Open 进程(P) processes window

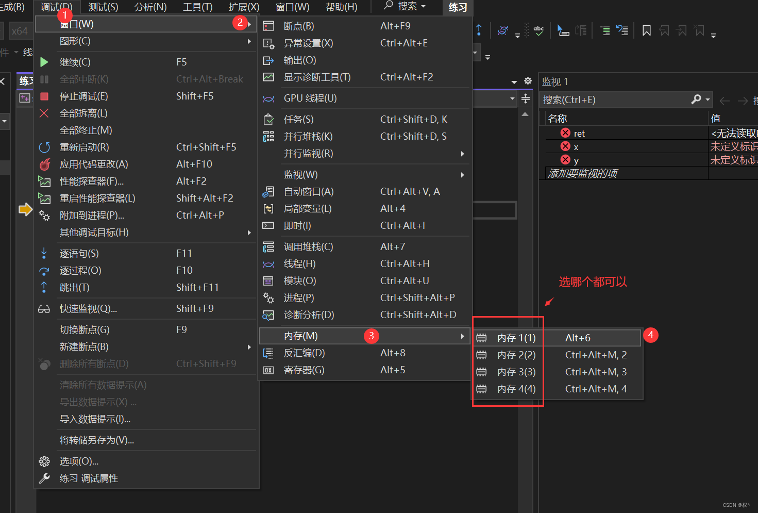365,297
